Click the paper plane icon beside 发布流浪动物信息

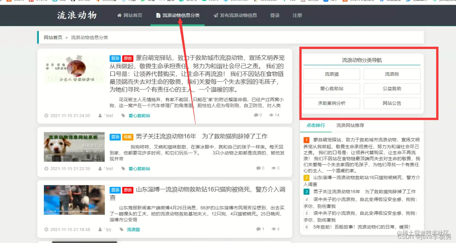[x=216, y=15]
